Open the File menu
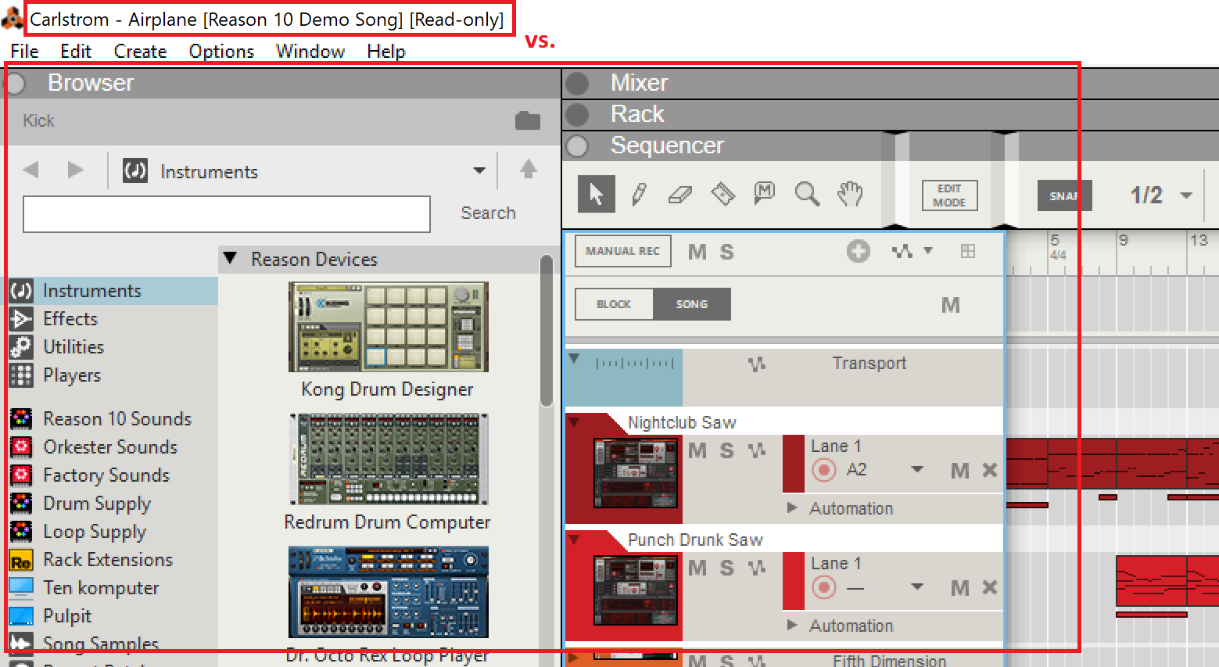Image resolution: width=1219 pixels, height=667 pixels. click(24, 52)
